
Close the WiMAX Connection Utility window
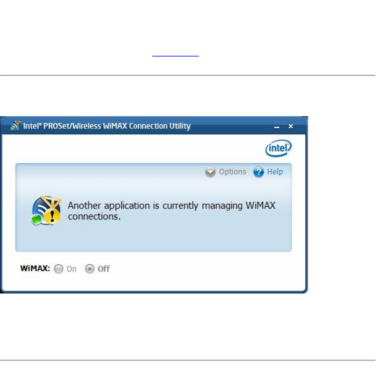[291, 126]
